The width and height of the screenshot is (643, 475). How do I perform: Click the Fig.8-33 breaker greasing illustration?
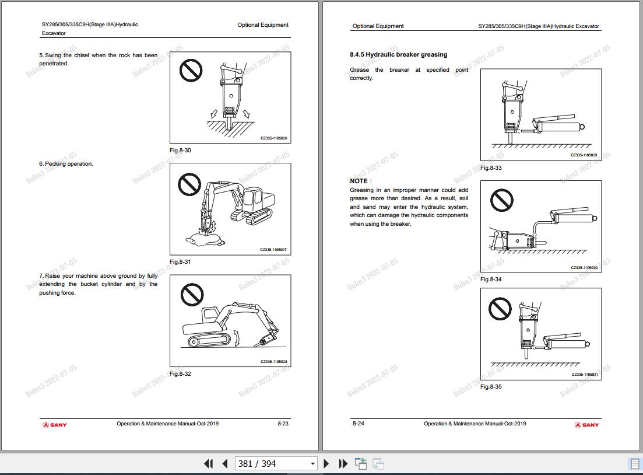click(541, 114)
